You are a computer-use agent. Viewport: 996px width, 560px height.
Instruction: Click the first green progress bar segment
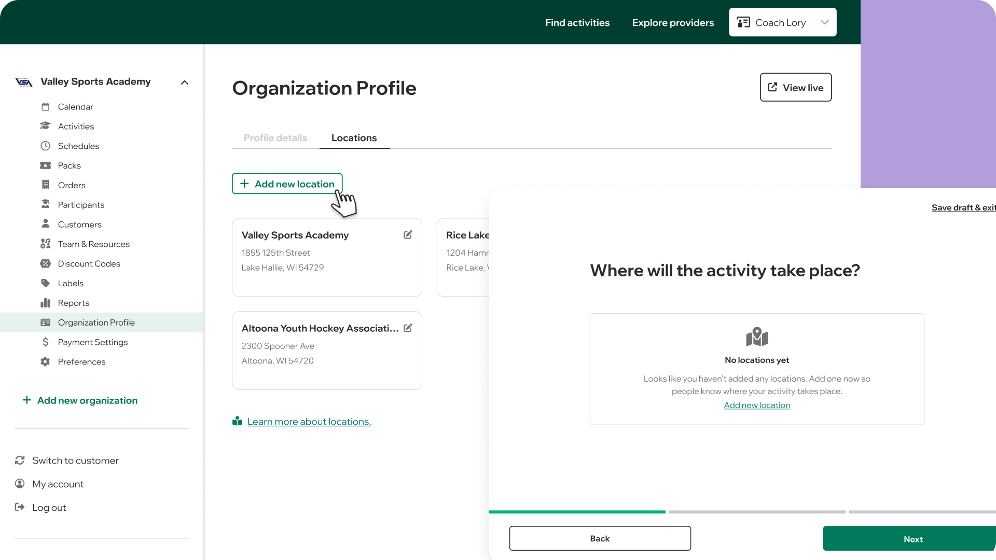pos(577,512)
